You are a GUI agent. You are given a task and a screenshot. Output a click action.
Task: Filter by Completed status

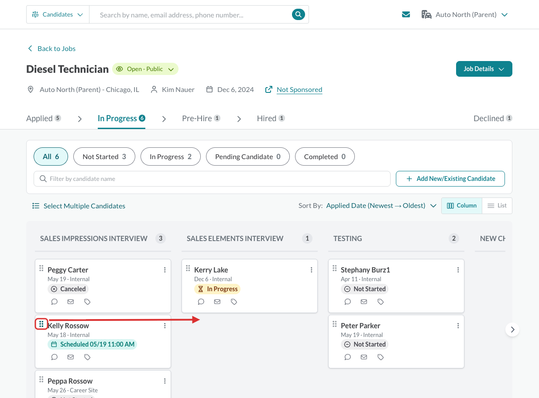tap(325, 156)
